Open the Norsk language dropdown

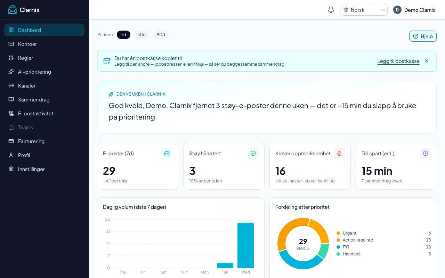(364, 10)
